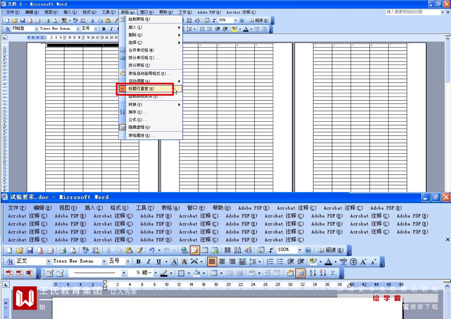Click Sort Descending icon in Tables and Borders toolbar
The width and height of the screenshot is (451, 319).
coord(323,273)
